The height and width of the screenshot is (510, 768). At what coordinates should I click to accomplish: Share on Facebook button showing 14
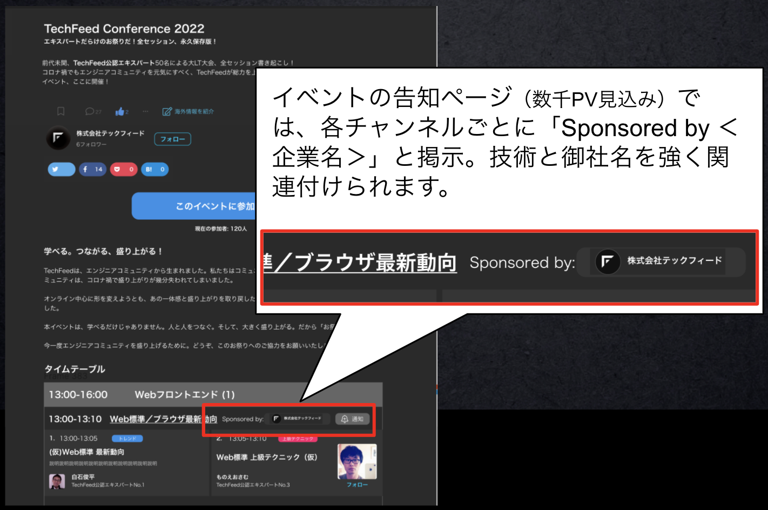click(x=93, y=169)
